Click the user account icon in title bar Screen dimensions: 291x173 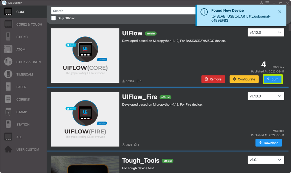click(261, 3)
